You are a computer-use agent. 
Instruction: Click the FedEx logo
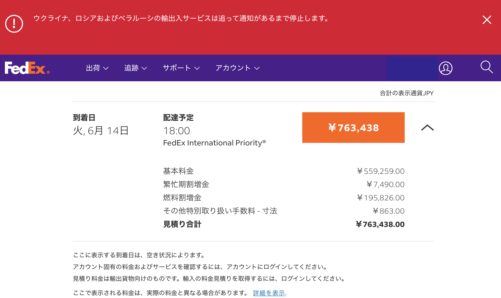pos(27,68)
